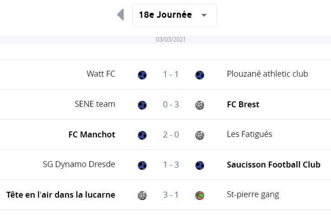This screenshot has height=215, width=331.
Task: Click SENE team's blue ball icon
Action: (142, 105)
